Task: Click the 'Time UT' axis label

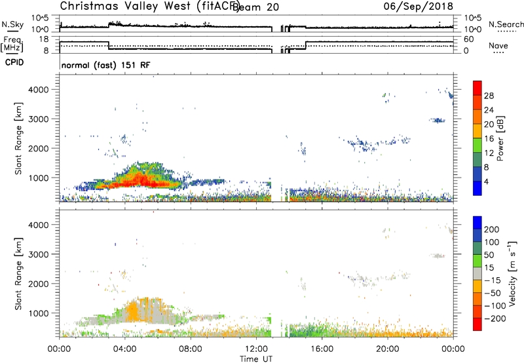Action: click(x=256, y=359)
